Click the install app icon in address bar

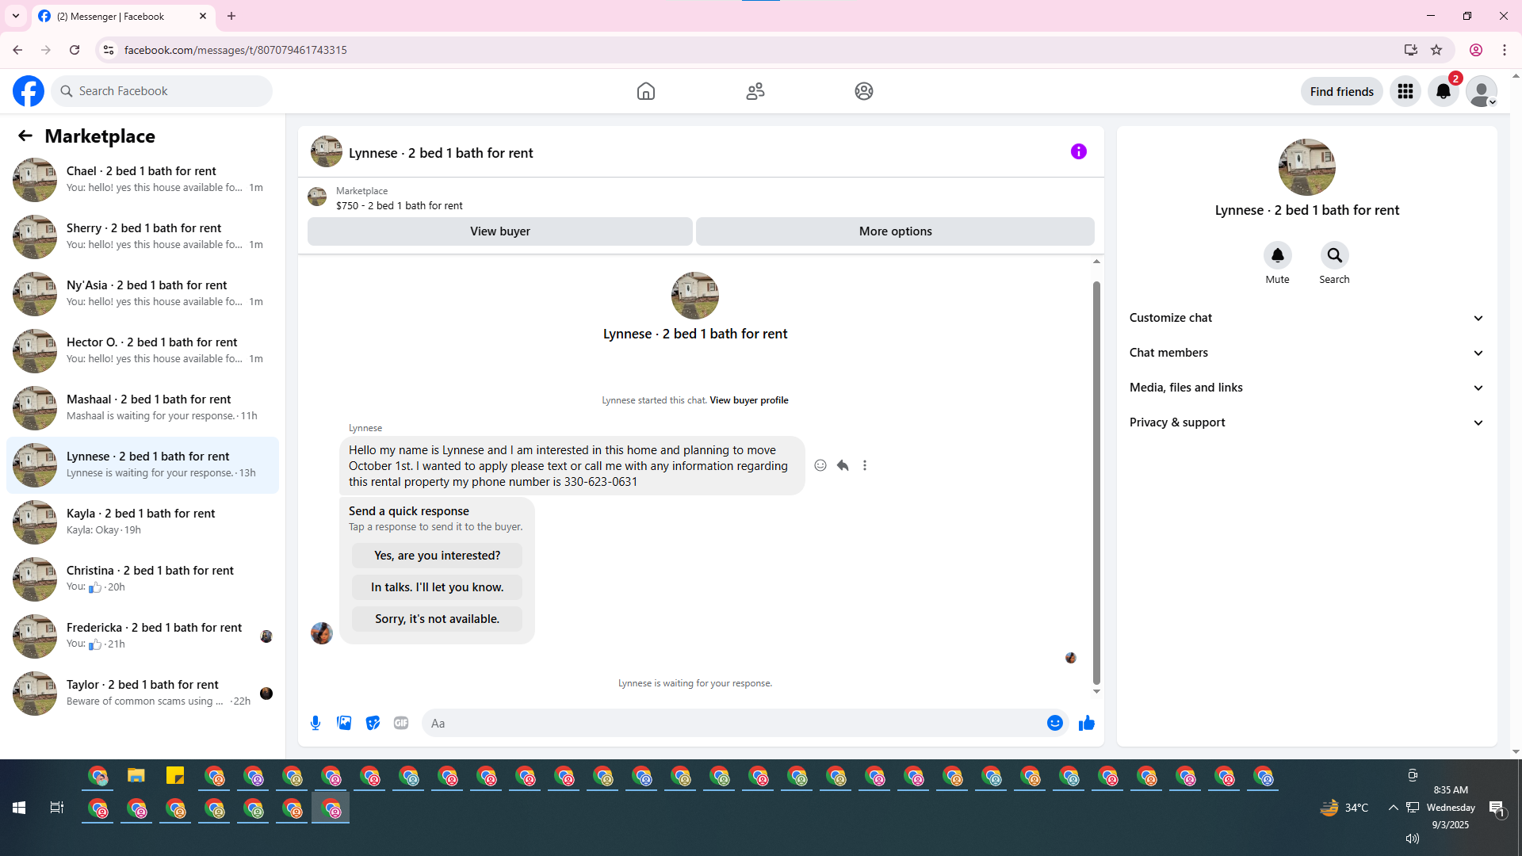pos(1411,50)
